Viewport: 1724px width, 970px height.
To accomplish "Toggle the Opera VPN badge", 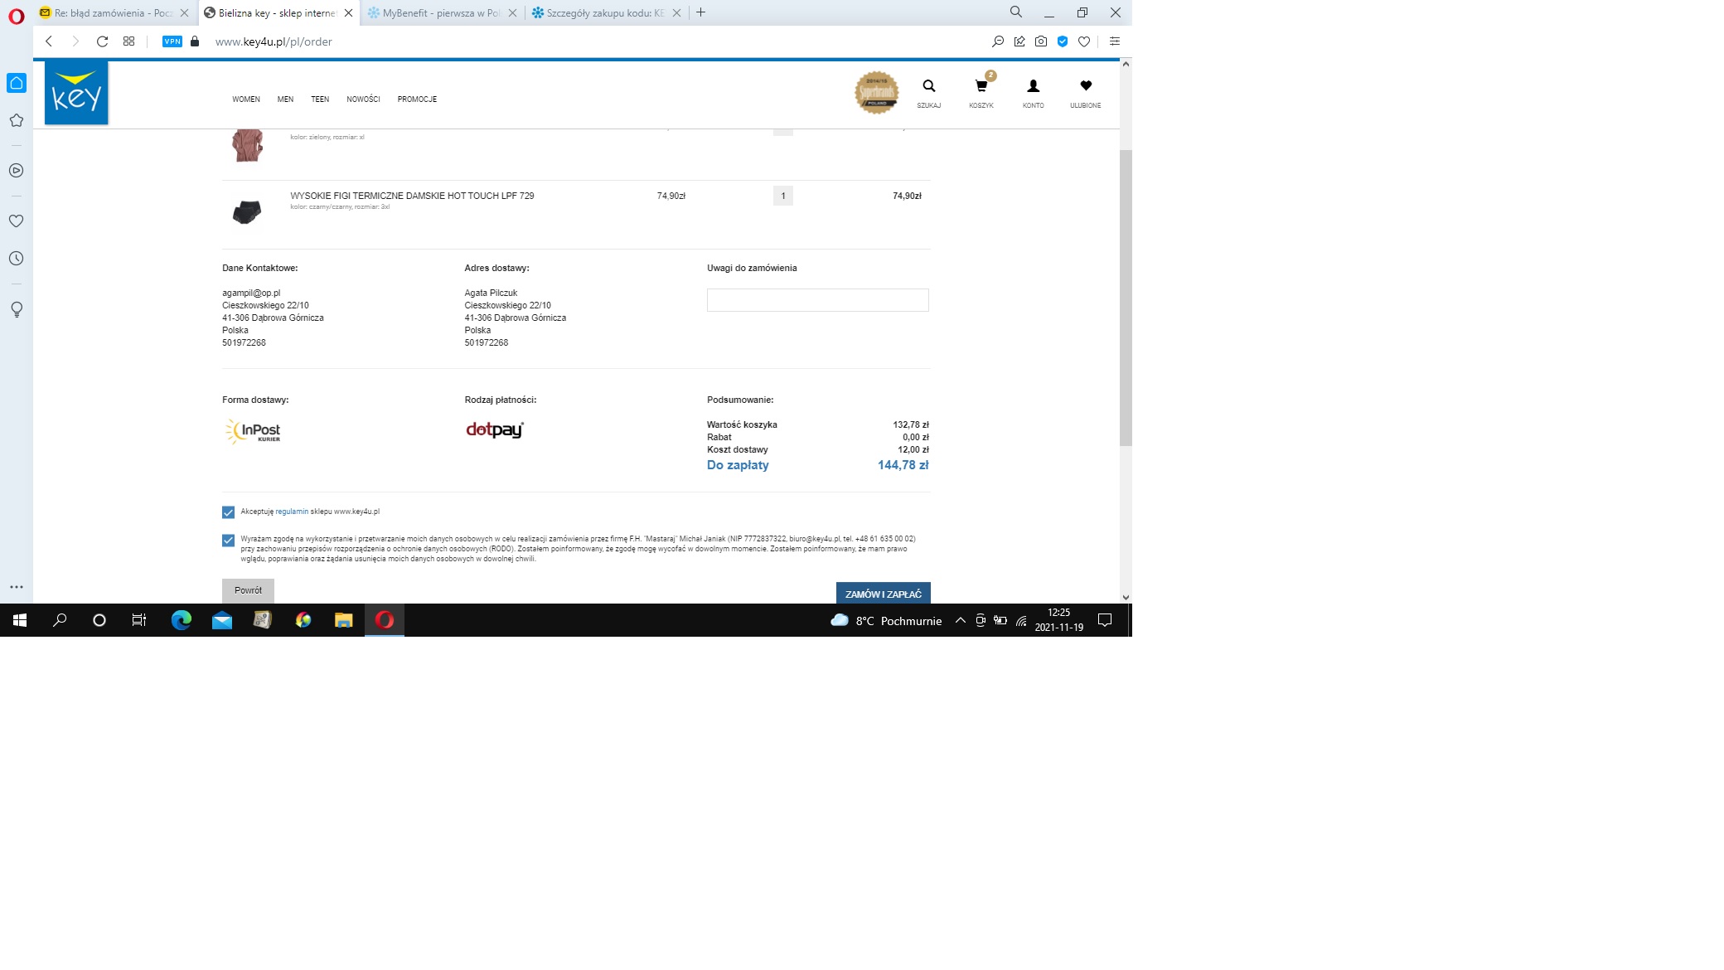I will tap(172, 41).
